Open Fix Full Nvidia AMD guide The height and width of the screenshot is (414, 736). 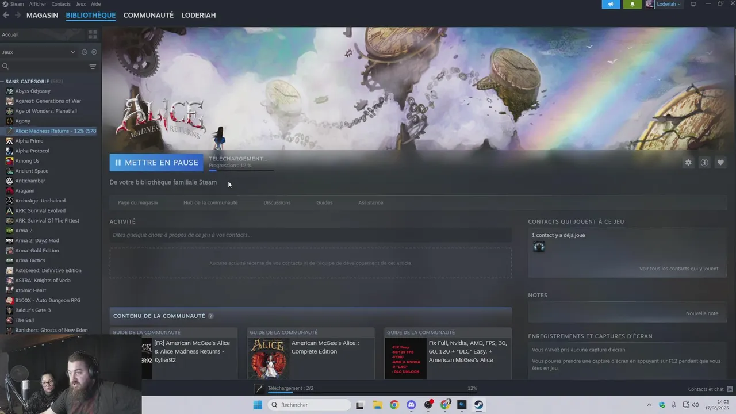(x=448, y=354)
